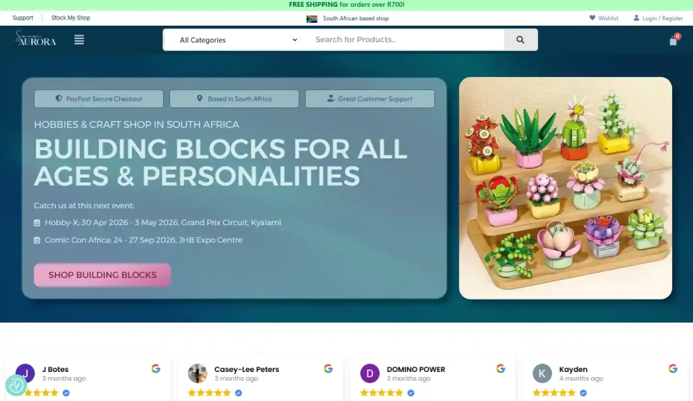Viewport: 693px width, 401px height.
Task: Click the magnifying glass search button
Action: [520, 40]
